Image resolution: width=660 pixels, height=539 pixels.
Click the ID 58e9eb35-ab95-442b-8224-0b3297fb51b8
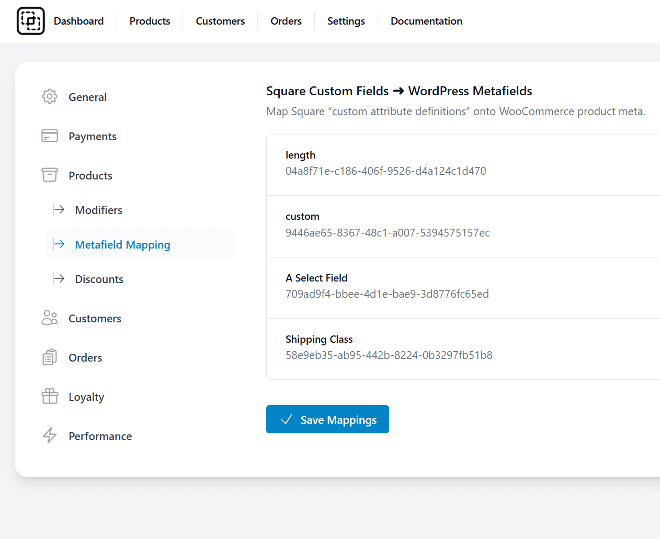(x=389, y=355)
